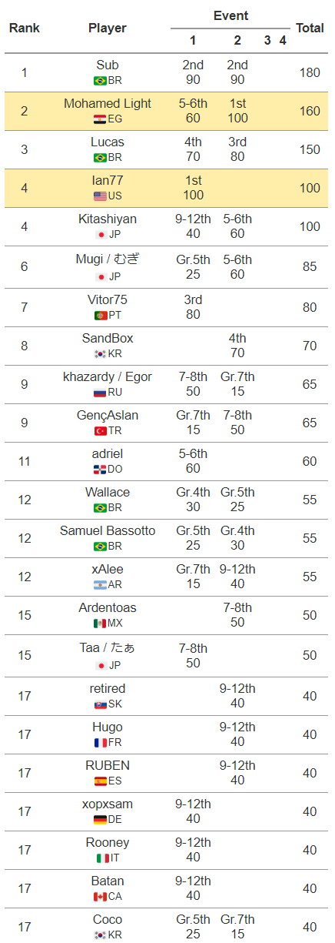This screenshot has width=335, height=943.
Task: Open player SandBox's name
Action: 108,339
